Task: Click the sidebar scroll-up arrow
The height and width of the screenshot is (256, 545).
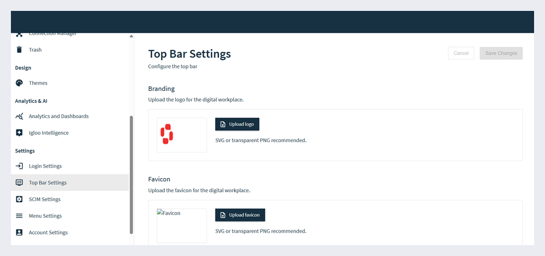Action: (131, 36)
